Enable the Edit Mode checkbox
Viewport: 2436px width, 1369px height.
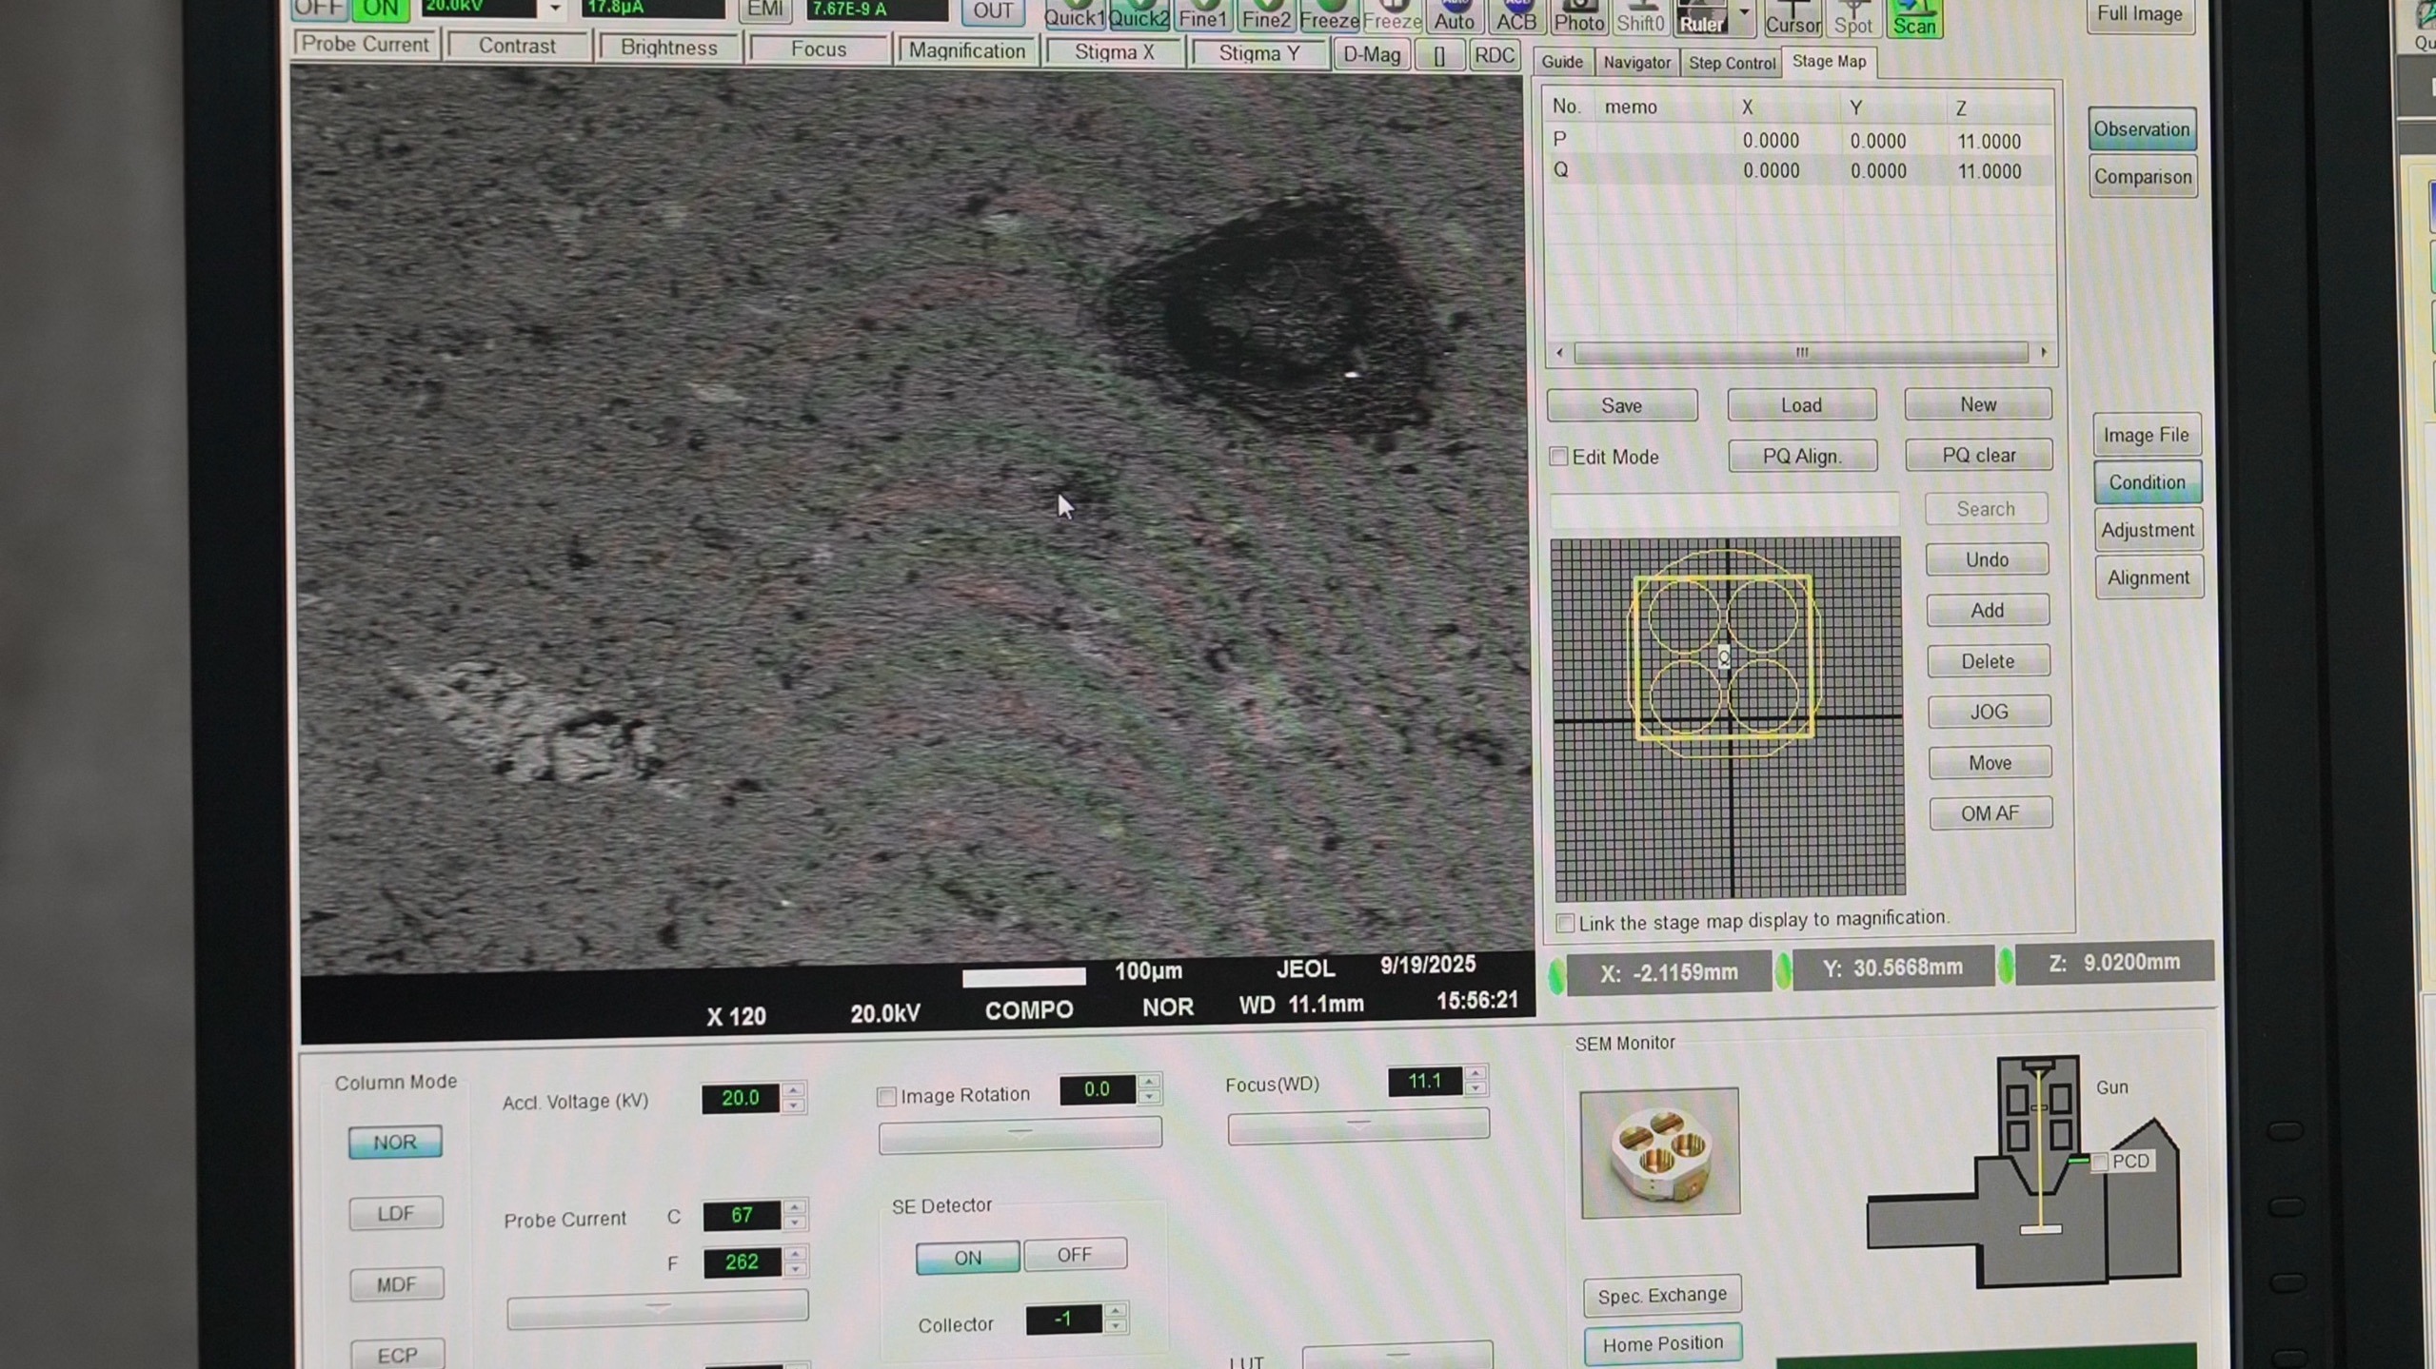[x=1558, y=457]
